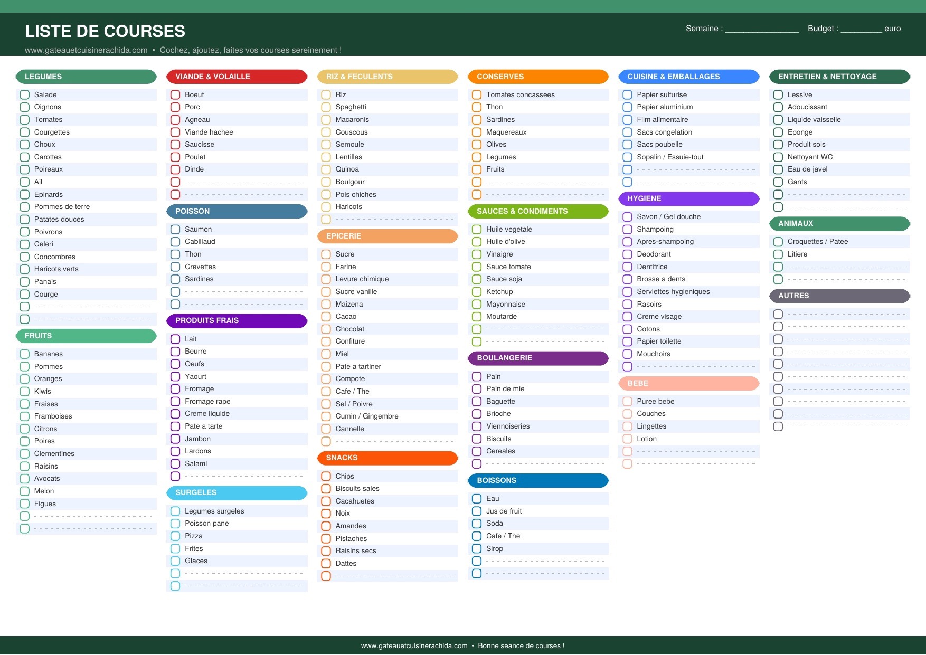Click the Budget blank field

(861, 29)
